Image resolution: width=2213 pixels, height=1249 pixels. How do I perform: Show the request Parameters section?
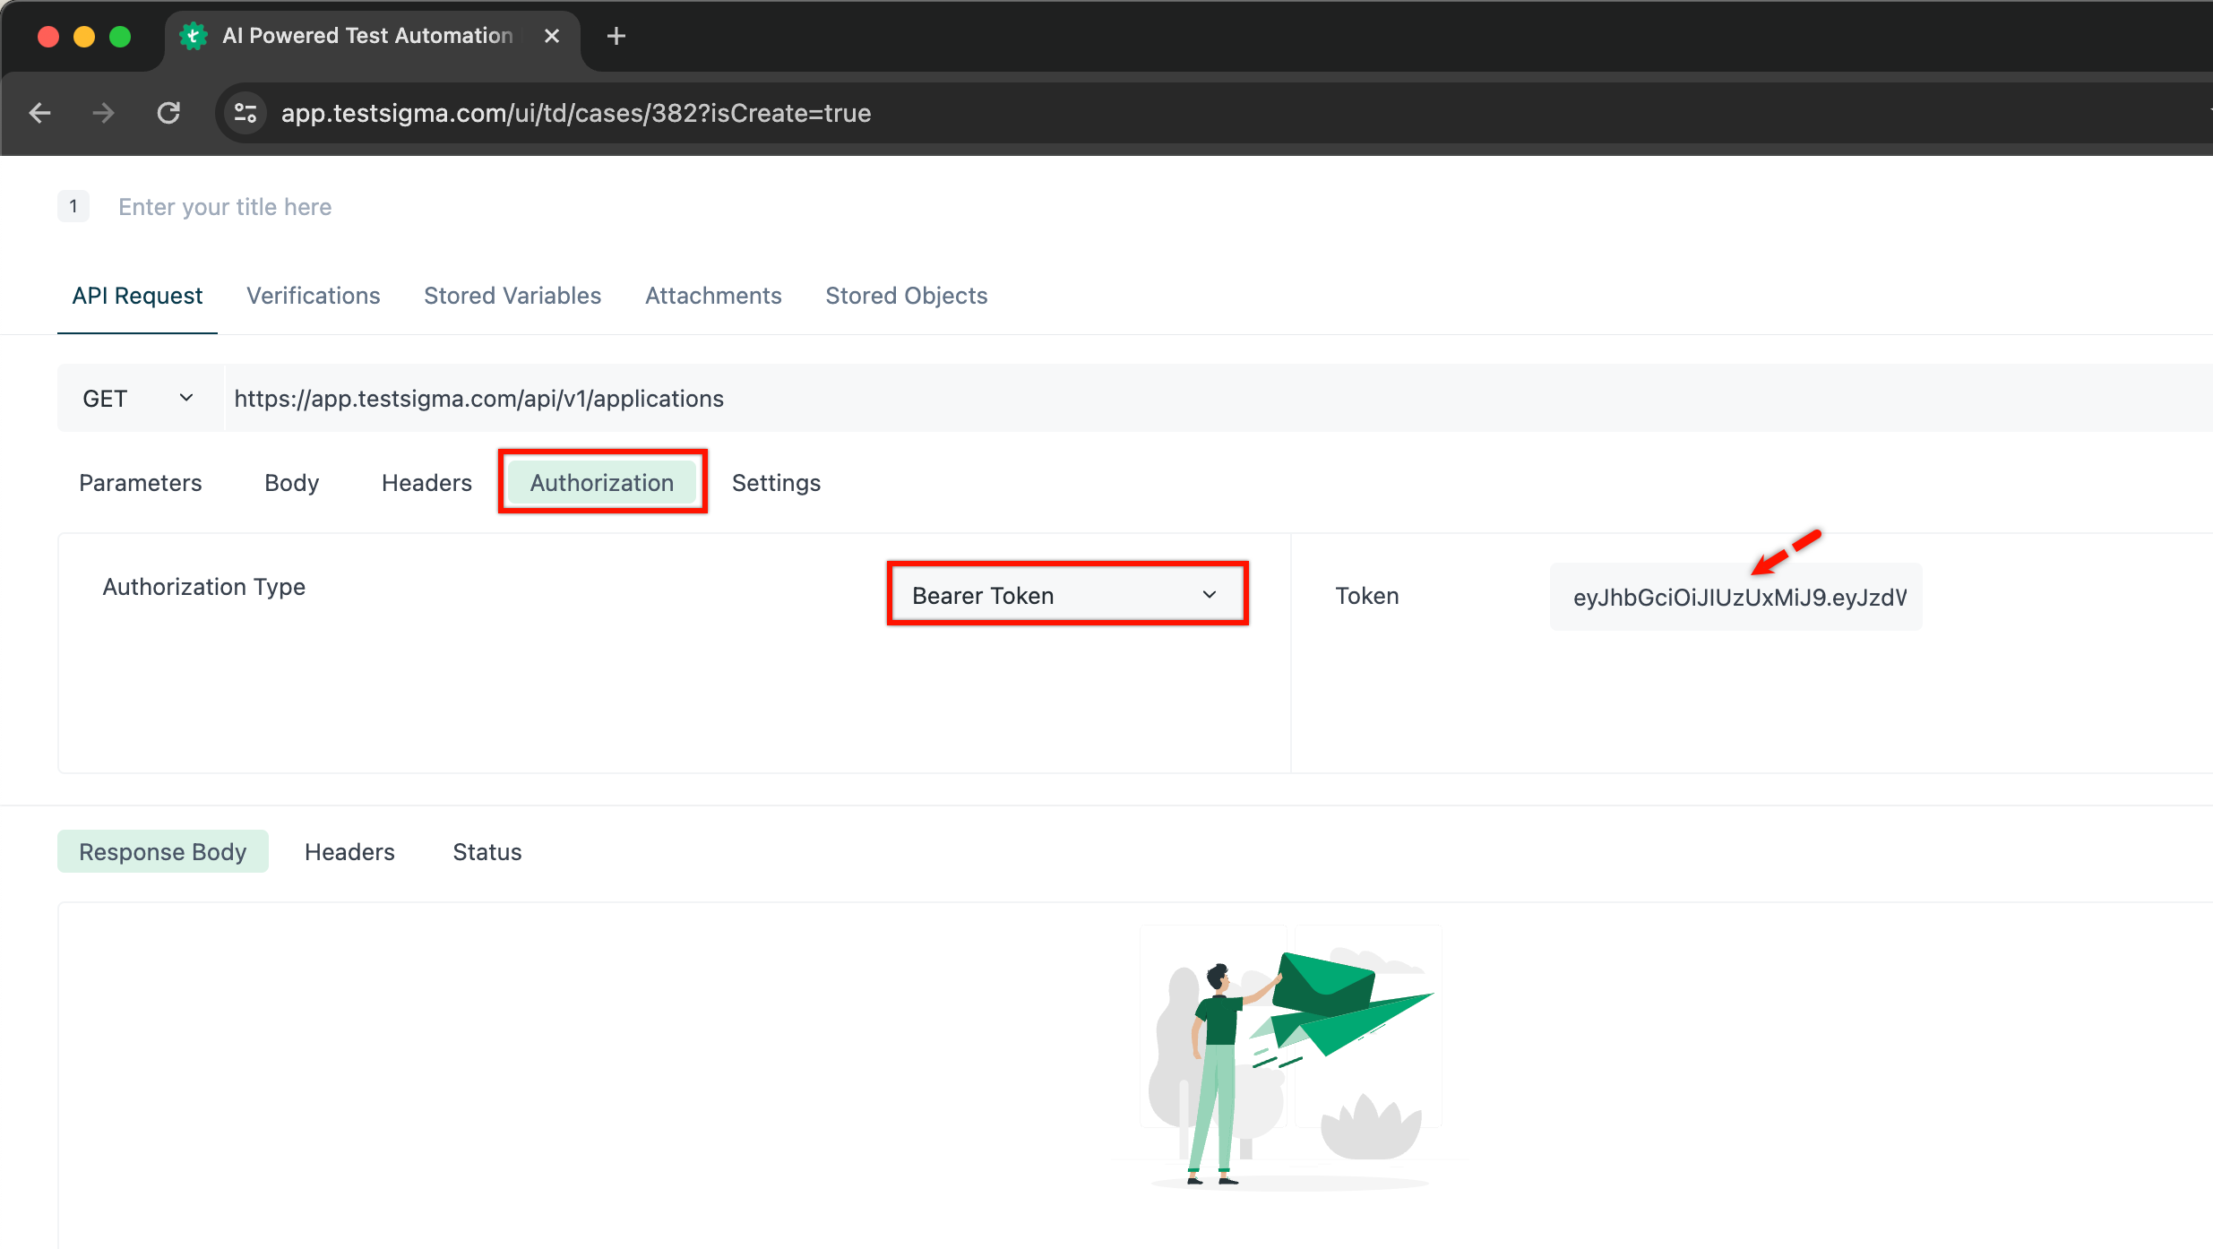tap(141, 483)
